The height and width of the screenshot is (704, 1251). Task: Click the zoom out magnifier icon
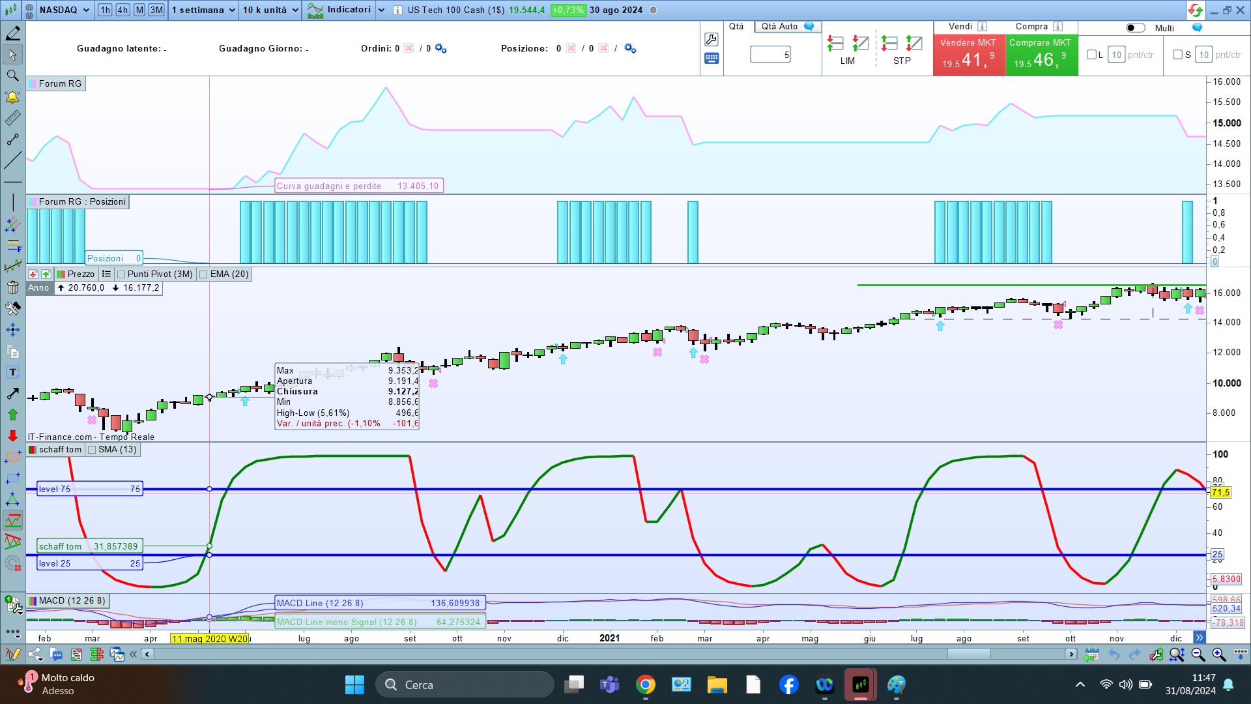pyautogui.click(x=1198, y=654)
